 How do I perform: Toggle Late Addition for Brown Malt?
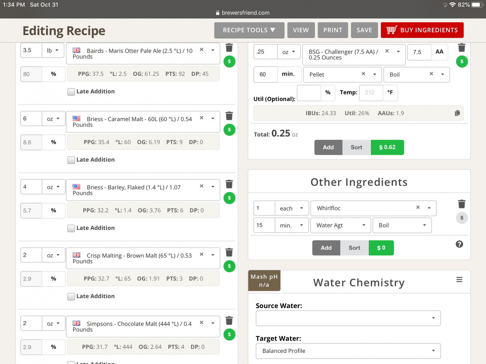click(71, 297)
